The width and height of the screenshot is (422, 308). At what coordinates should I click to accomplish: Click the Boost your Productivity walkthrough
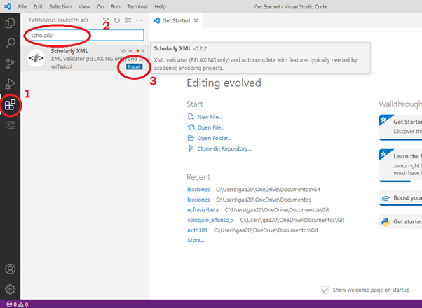pyautogui.click(x=400, y=198)
